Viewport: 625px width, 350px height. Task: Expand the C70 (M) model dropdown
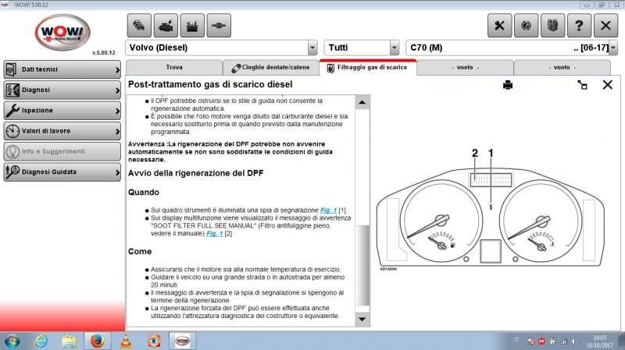(613, 48)
